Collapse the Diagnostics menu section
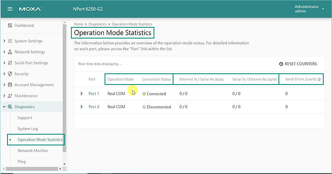 4,107
